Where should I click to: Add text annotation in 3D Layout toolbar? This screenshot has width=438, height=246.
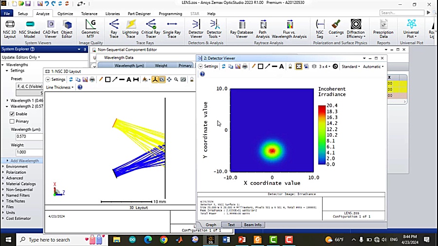(x=129, y=80)
